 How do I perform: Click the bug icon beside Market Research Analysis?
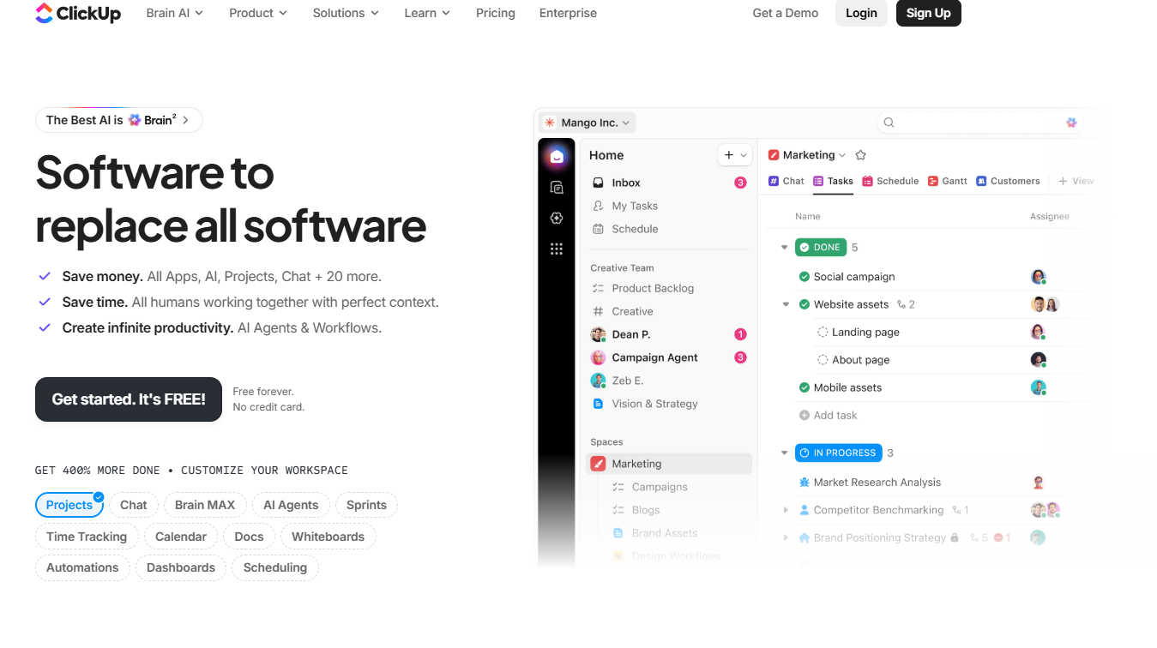pos(804,483)
